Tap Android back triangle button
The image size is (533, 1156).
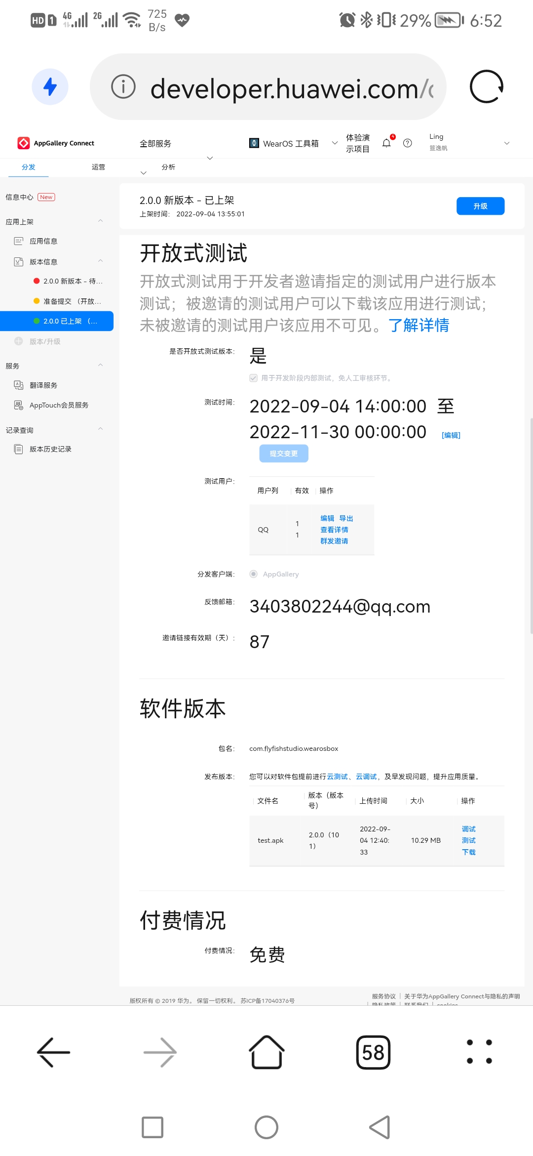tap(380, 1127)
